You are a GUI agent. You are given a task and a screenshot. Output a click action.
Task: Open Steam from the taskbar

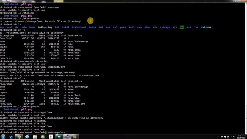pos(11,137)
